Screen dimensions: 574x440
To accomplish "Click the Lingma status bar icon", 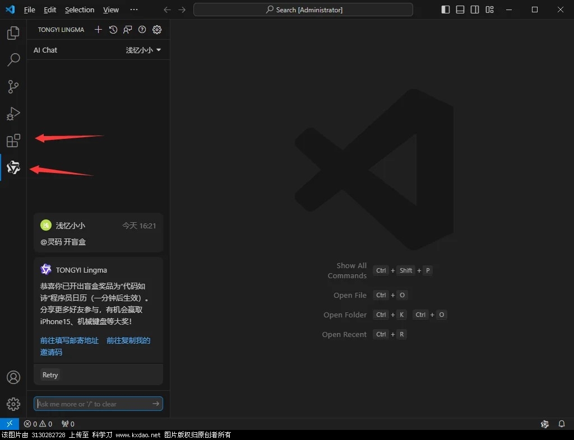I will click(545, 424).
